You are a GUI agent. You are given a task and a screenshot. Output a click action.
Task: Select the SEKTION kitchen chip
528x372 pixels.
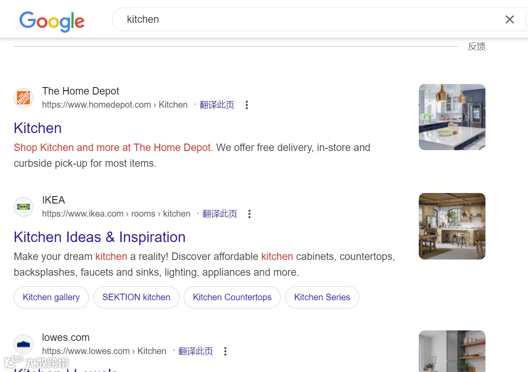click(136, 298)
